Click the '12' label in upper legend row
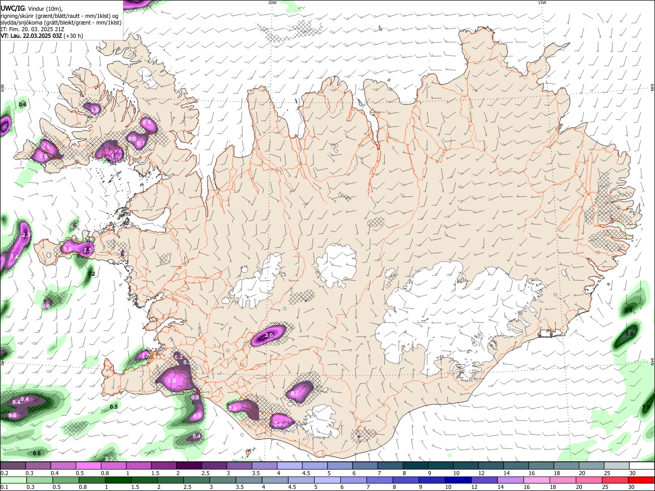The width and height of the screenshot is (655, 491). coord(482,473)
